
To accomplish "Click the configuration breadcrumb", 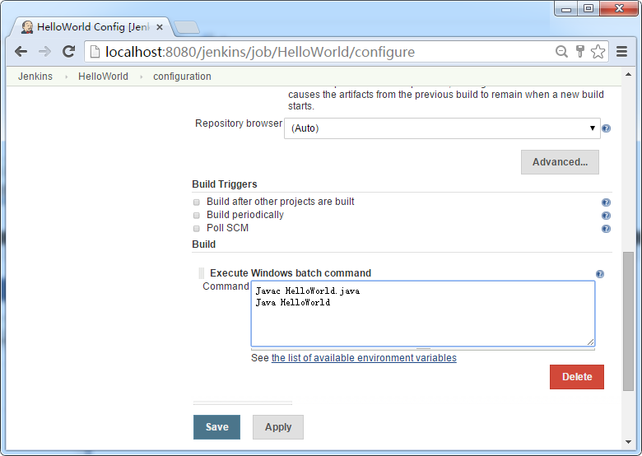I will tap(182, 77).
